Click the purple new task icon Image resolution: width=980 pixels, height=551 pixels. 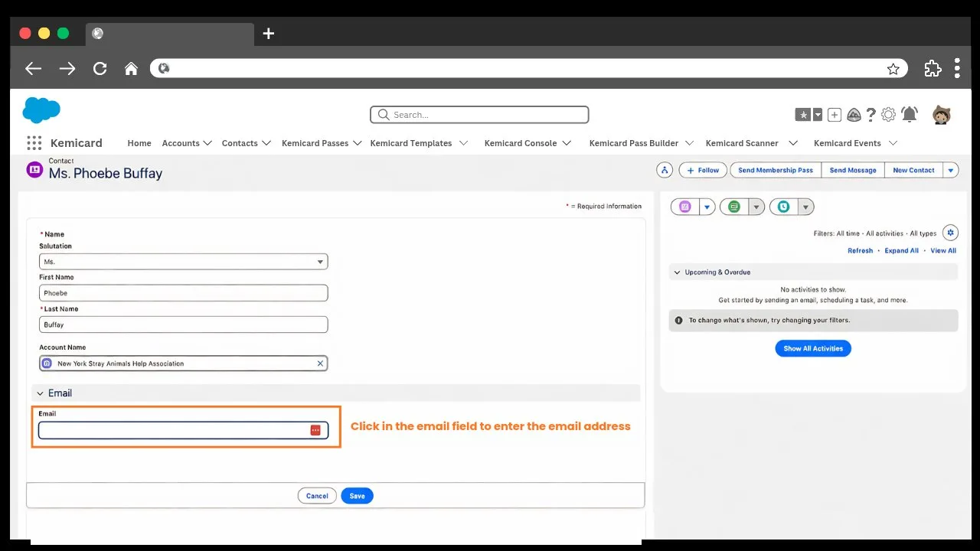(x=685, y=207)
